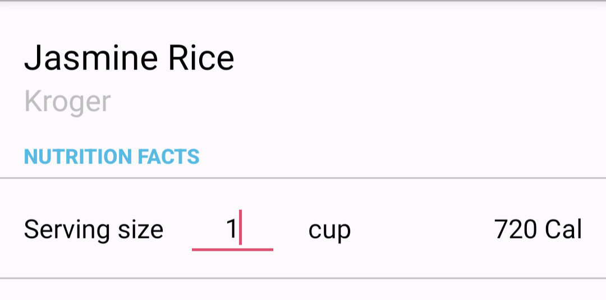Tap the number 720 in calories
Viewport: 606px width, 300px height.
point(516,229)
